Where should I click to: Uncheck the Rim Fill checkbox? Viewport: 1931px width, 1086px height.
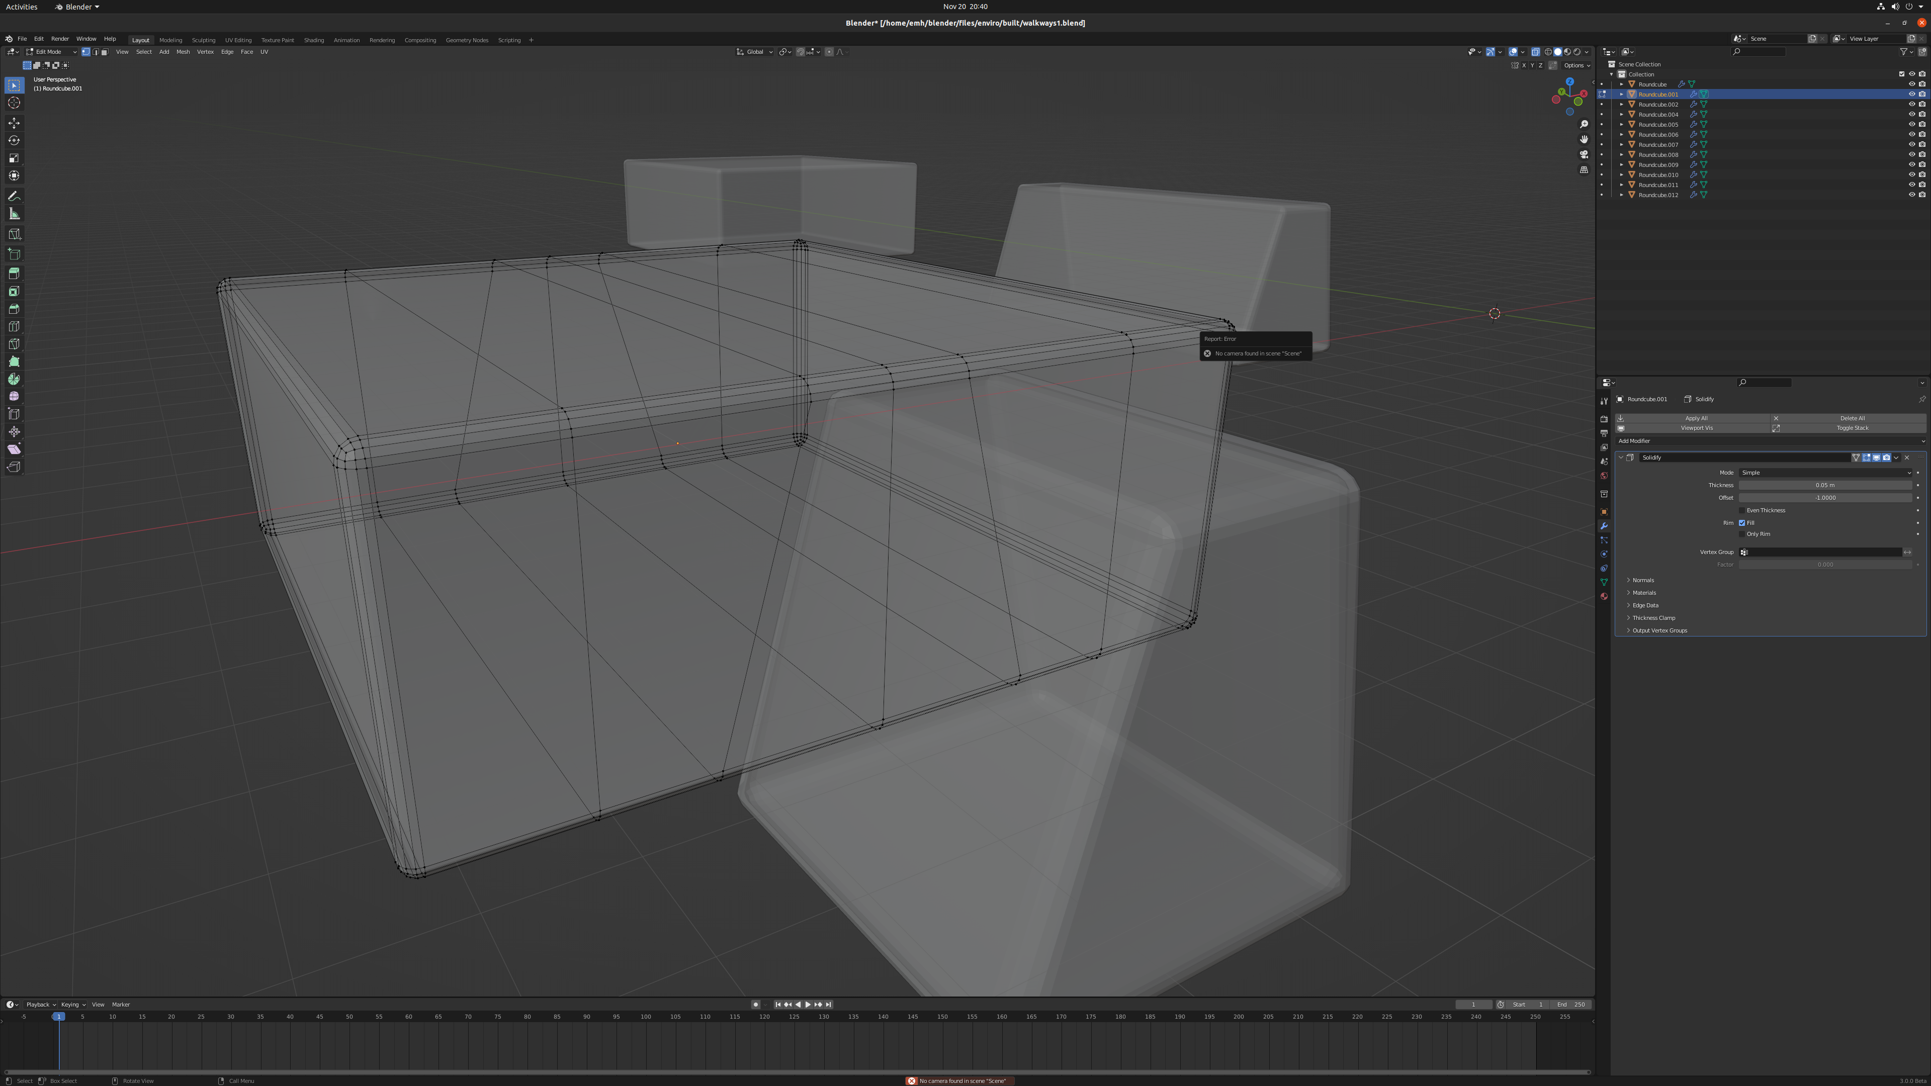1743,523
